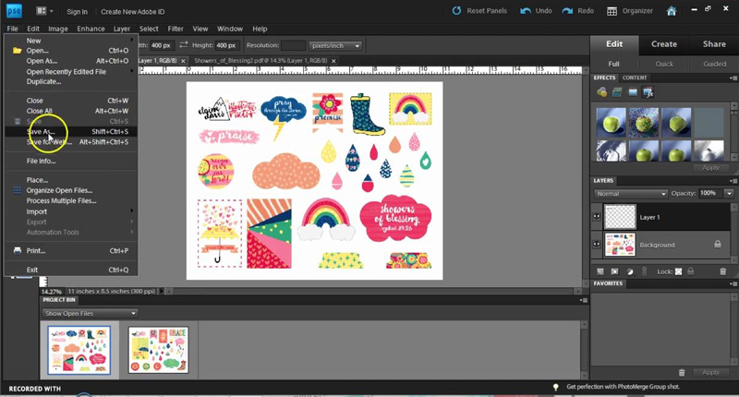Click the Background layer lock icon
The image size is (739, 397).
click(x=718, y=244)
